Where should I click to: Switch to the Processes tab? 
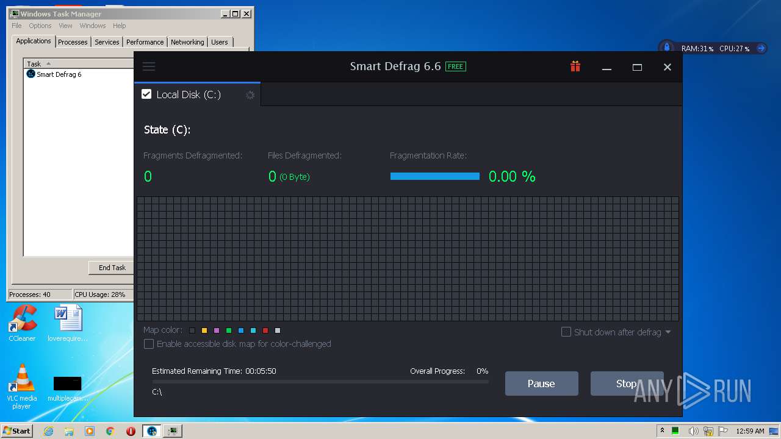(73, 42)
